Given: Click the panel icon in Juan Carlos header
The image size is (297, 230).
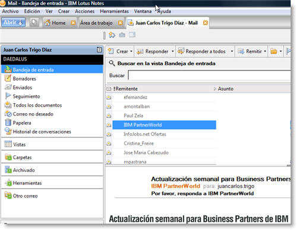Looking at the screenshot, I should pos(99,50).
